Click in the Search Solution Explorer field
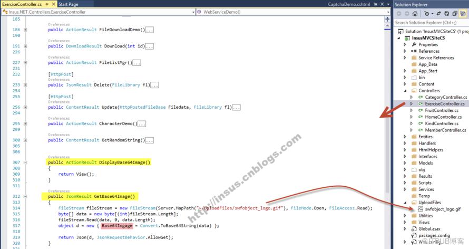Viewport: 469px width, 249px height. (431, 23)
